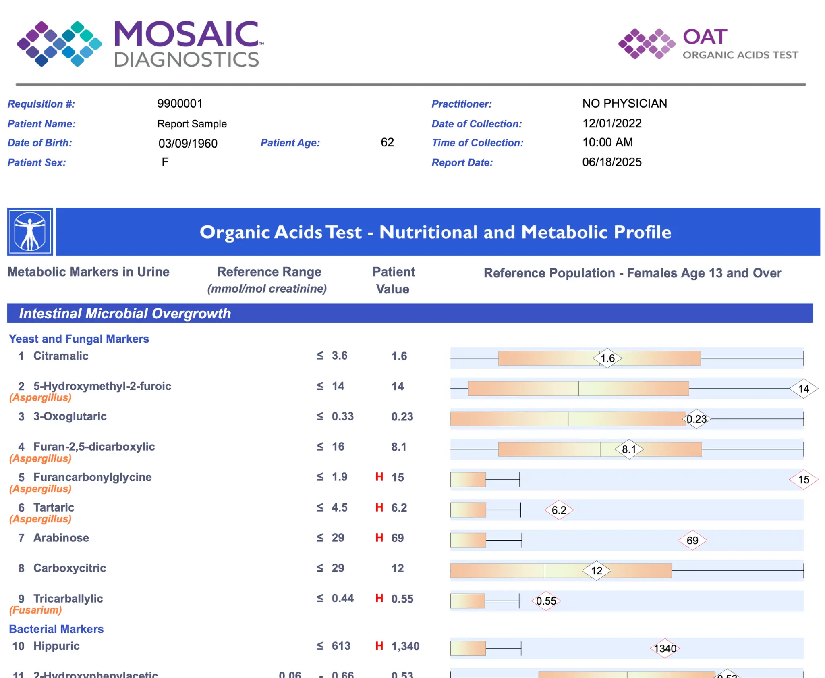Click the red Furancarbonylglycine 15 diamond marker
The image size is (825, 678).
(803, 479)
